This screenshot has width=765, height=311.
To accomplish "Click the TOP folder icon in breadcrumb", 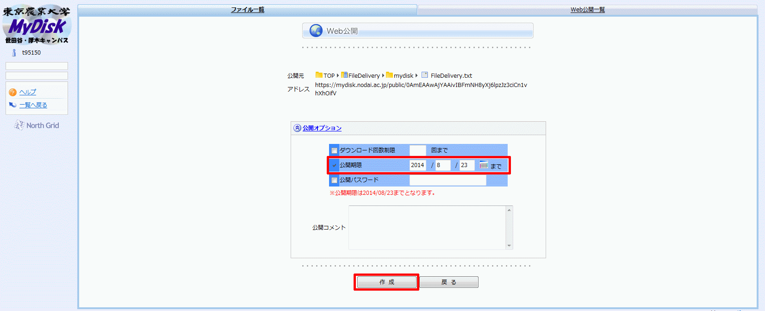I will pos(319,75).
